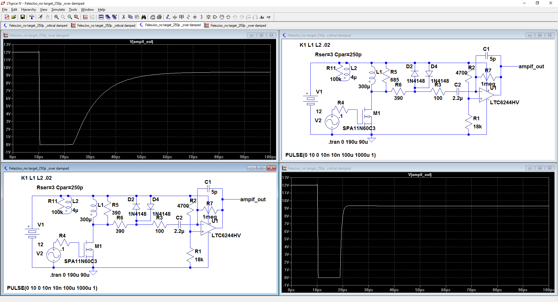Click the ampif_out net label in bottom schematic
Viewport: 558px width, 302px height.
coord(253,199)
